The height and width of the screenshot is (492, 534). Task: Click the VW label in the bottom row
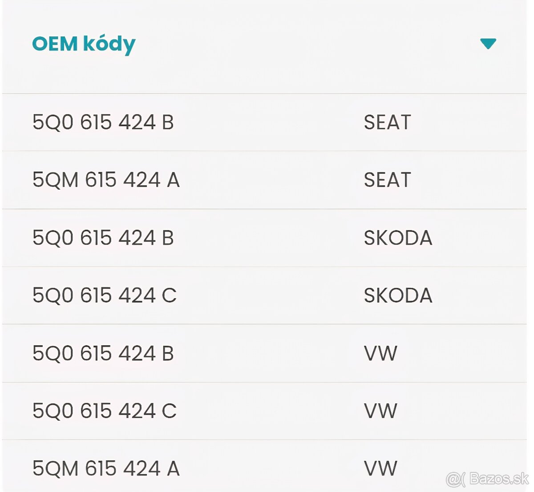tap(380, 467)
